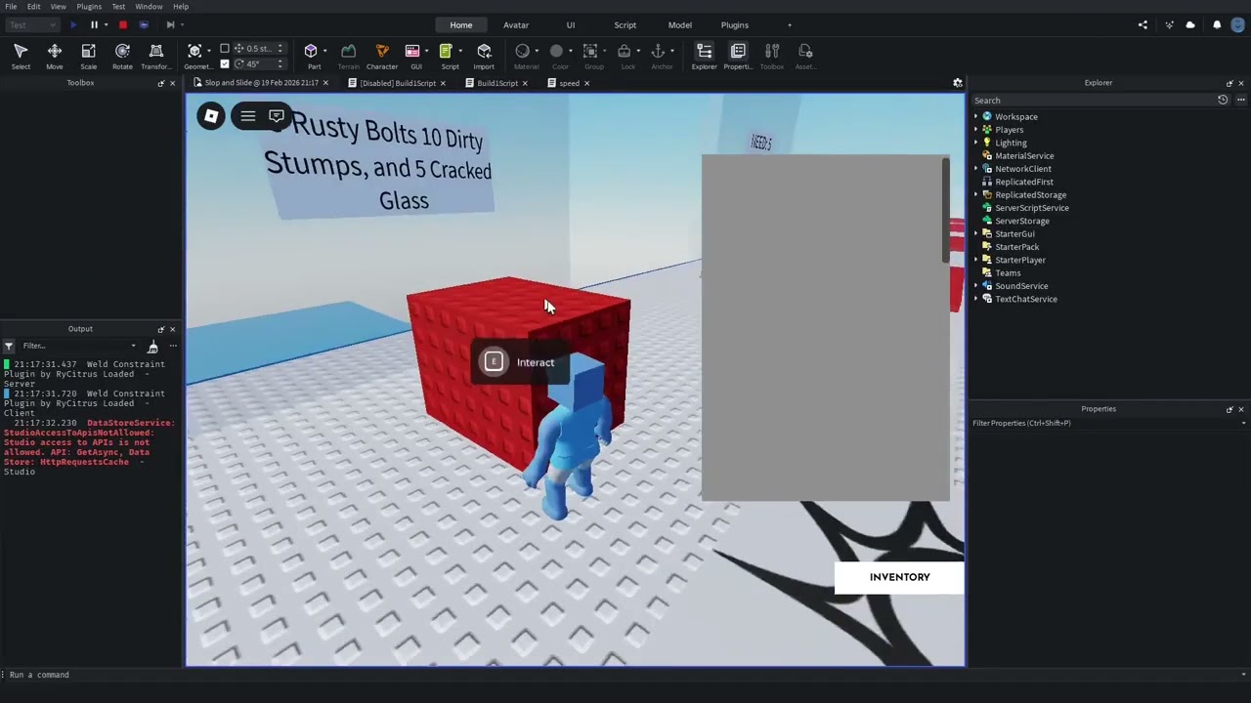Click the Script insert icon
Screen dimensions: 1251x703
click(x=446, y=51)
